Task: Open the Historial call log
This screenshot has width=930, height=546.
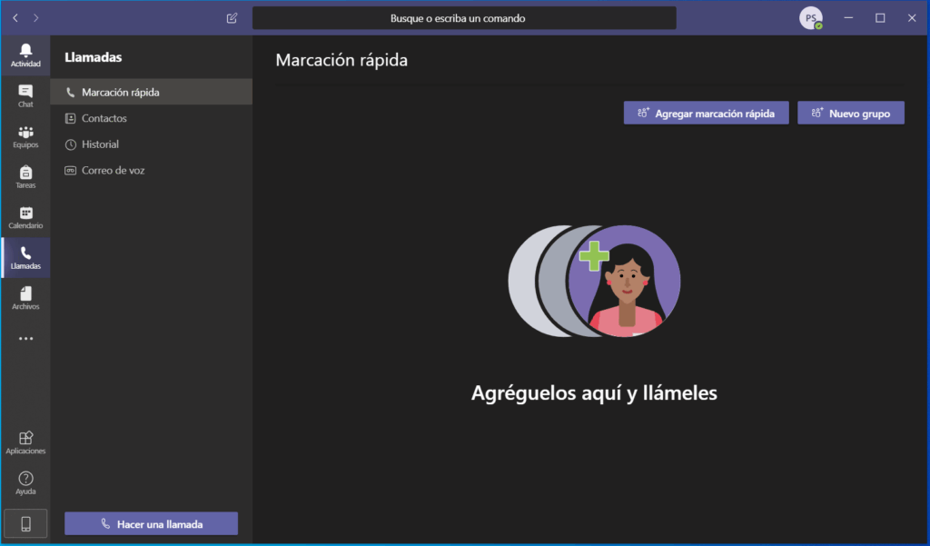Action: point(100,144)
